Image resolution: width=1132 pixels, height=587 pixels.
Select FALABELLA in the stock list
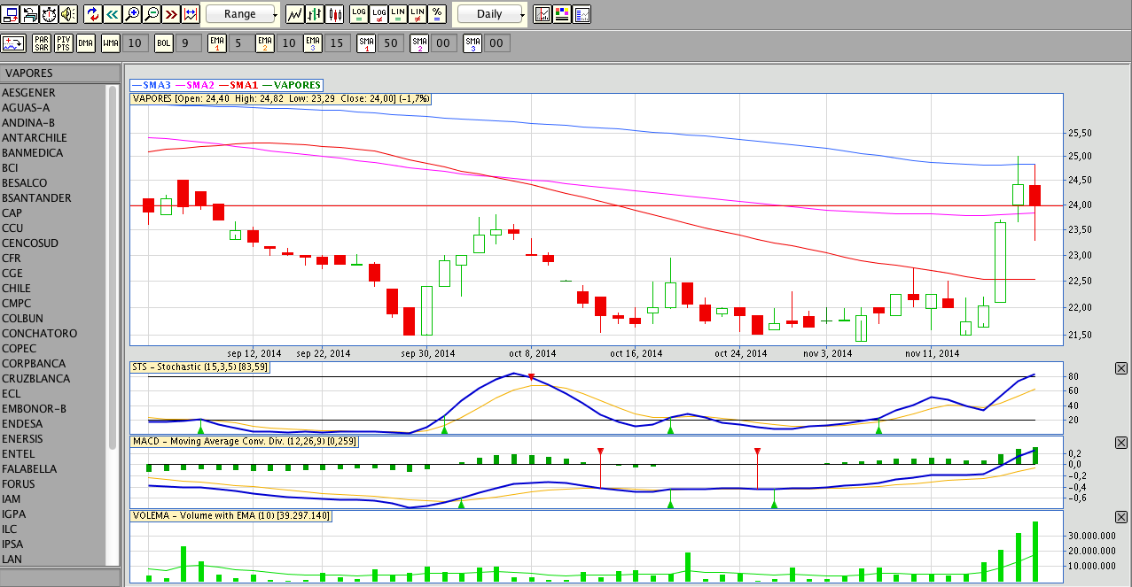tap(29, 468)
